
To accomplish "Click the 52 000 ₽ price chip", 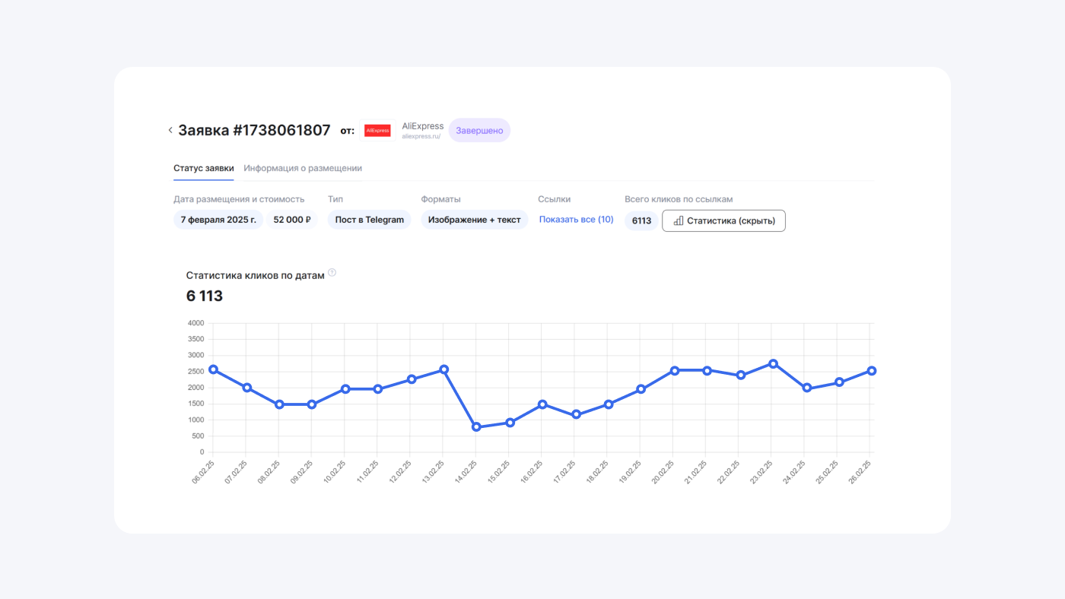I will click(292, 220).
